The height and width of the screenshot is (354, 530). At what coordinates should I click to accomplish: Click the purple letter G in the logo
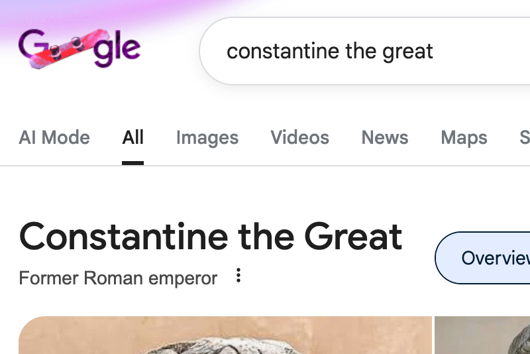point(30,45)
